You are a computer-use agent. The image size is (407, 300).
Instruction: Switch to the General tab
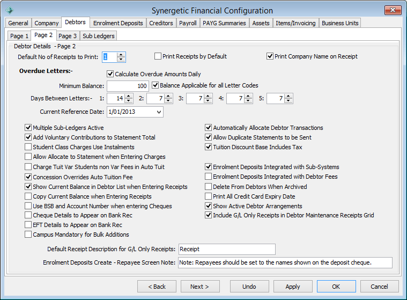18,23
